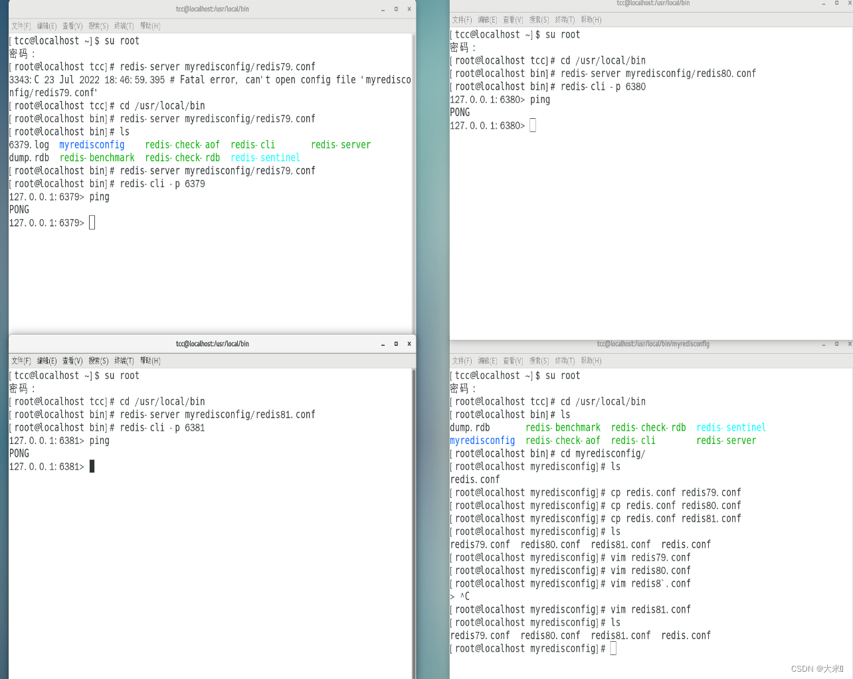Click the 6379 terminal title bar text
Screen dimensions: 853x679
pos(213,9)
